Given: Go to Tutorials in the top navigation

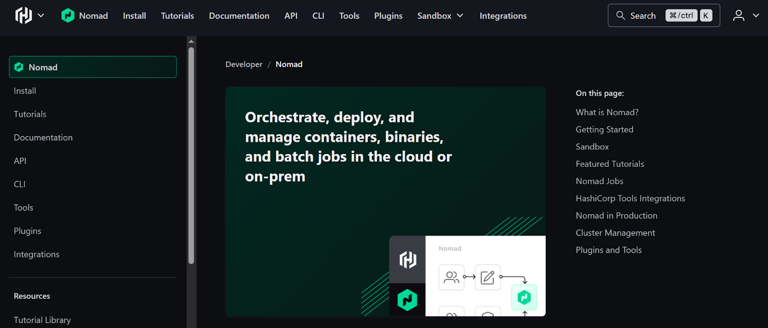Looking at the screenshot, I should click(178, 16).
